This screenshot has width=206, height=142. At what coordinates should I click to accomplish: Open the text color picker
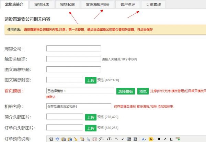pyautogui.click(x=144, y=139)
